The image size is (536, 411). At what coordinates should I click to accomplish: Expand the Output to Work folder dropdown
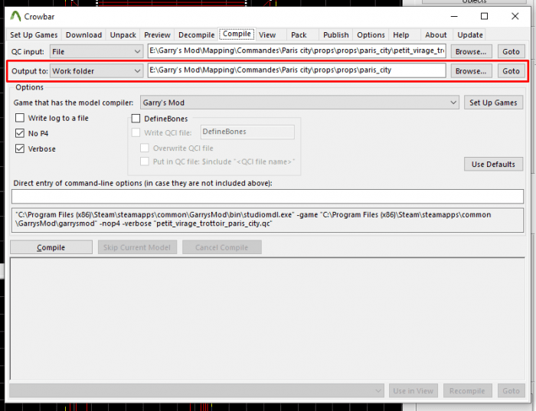(x=96, y=71)
